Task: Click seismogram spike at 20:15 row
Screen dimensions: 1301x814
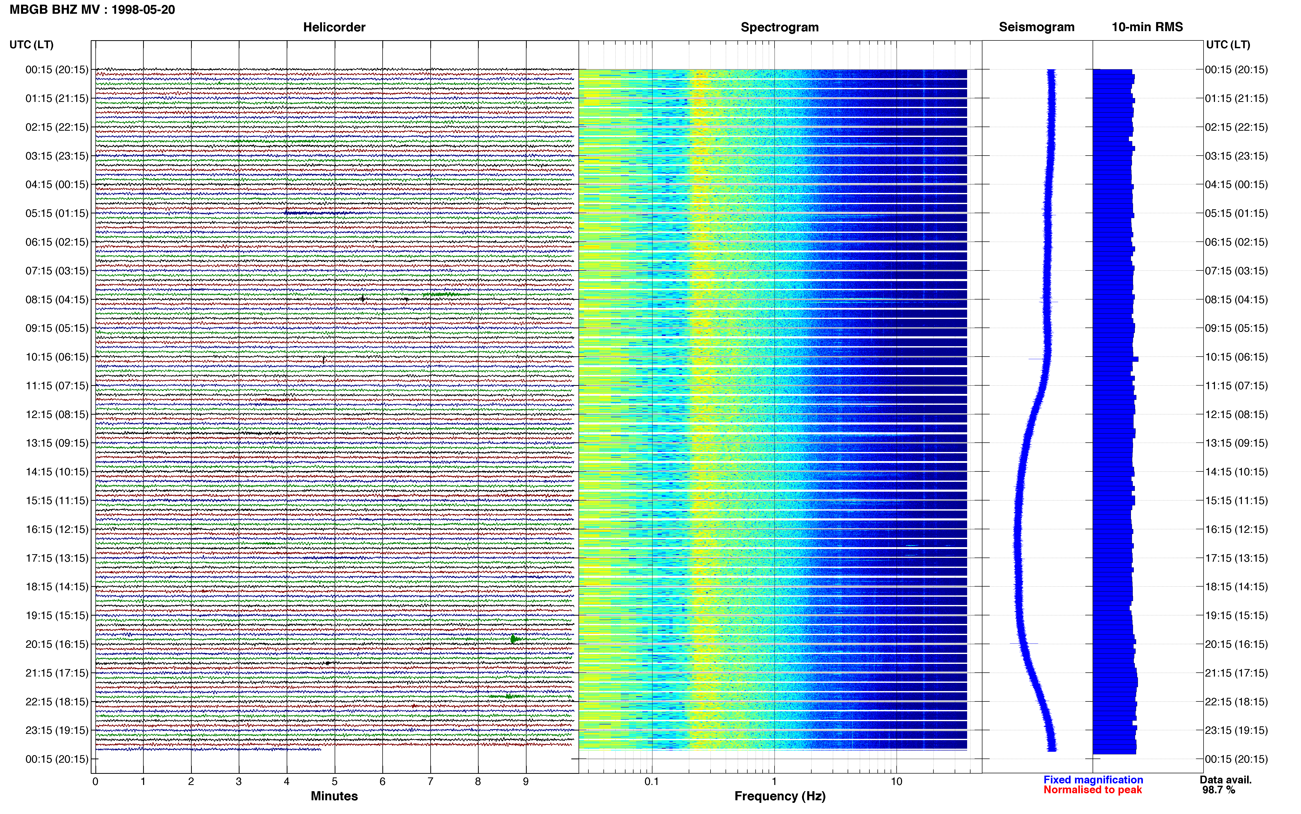Action: 1023,643
